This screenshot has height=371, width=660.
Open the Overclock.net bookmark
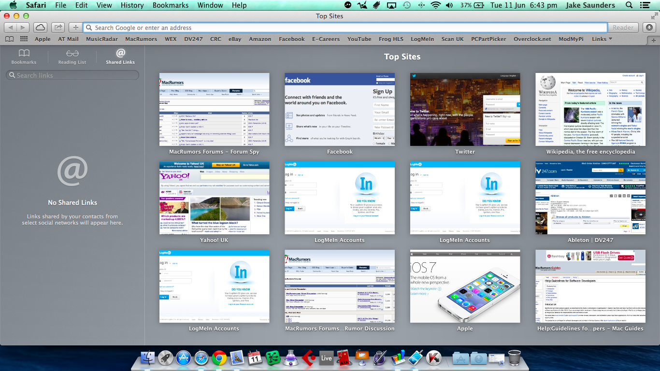[x=532, y=39]
